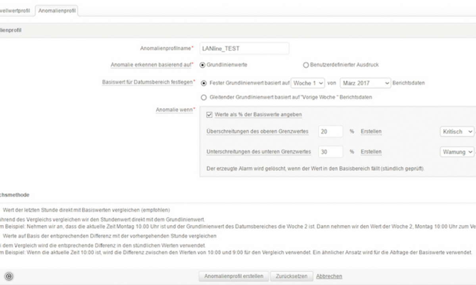Click the Basiswert für Datumsbereich festlegen label
Screen dimensions: 476x285
click(x=148, y=82)
